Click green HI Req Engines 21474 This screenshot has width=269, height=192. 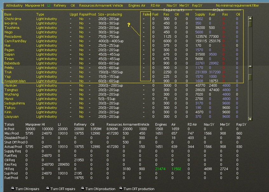(160, 169)
